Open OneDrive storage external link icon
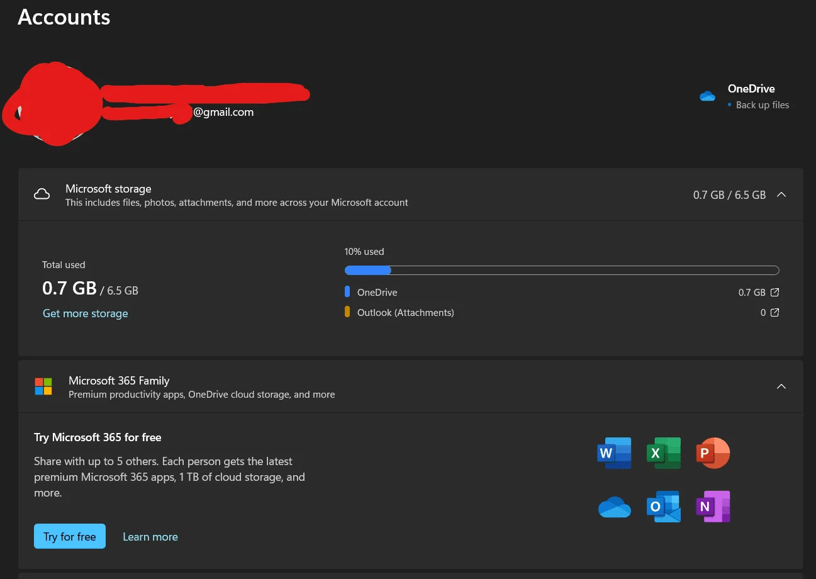This screenshot has width=816, height=579. [775, 293]
